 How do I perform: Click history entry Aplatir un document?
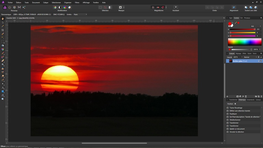[x=243, y=129]
